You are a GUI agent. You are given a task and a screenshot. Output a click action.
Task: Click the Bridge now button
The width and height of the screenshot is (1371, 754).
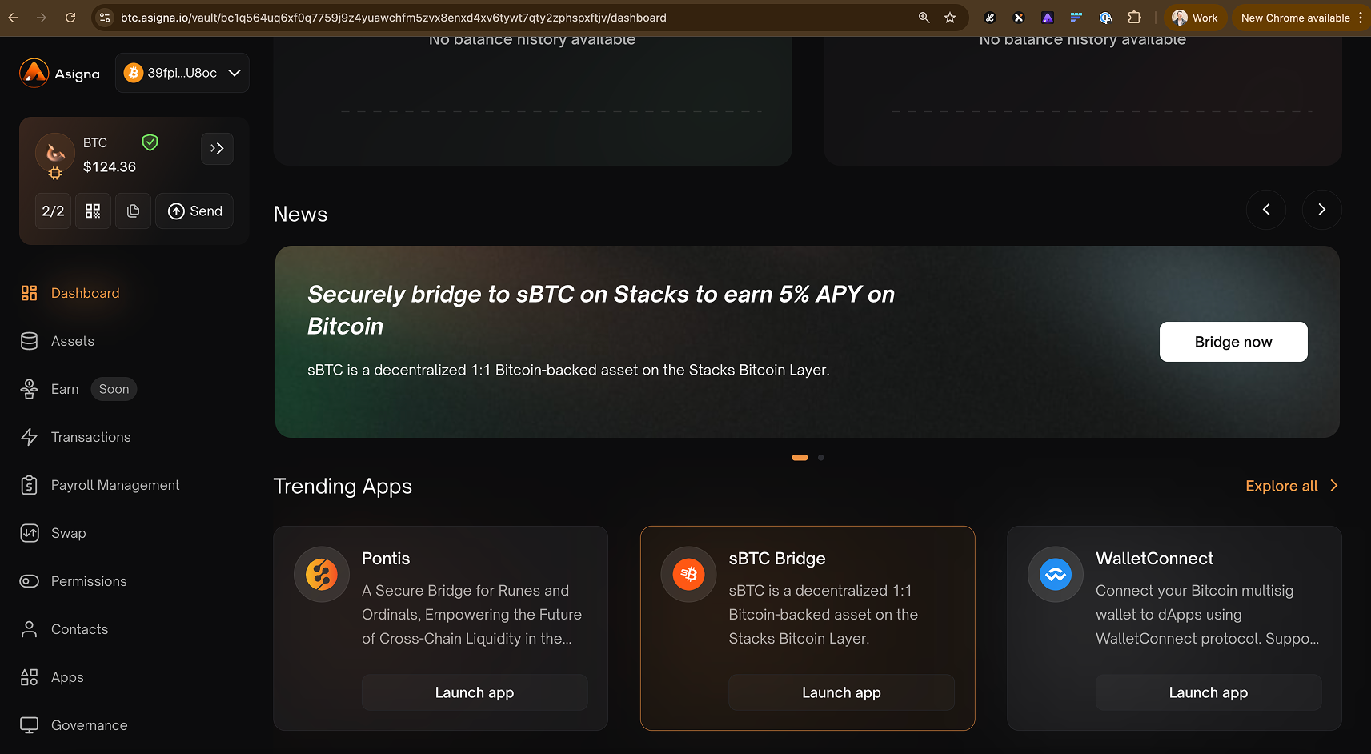(x=1233, y=342)
